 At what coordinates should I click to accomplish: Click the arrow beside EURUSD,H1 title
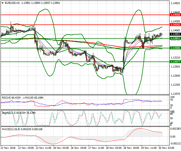click(x=2, y=3)
